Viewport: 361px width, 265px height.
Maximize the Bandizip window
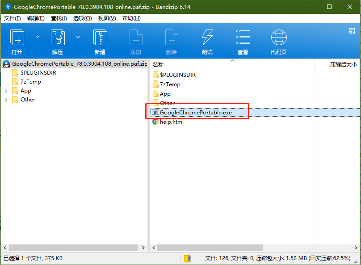329,7
